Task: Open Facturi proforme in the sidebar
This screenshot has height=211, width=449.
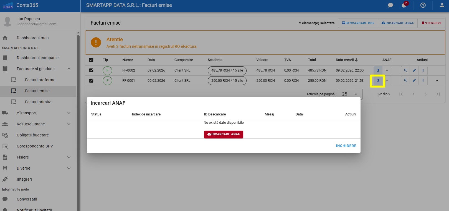Action: pos(40,80)
